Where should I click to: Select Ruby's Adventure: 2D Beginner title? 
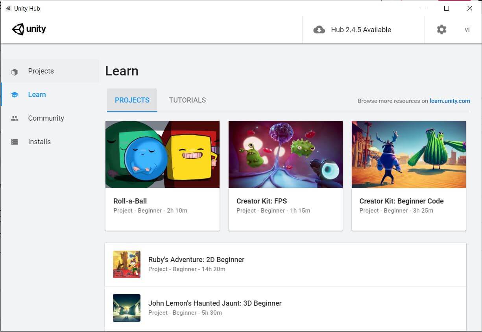point(196,260)
